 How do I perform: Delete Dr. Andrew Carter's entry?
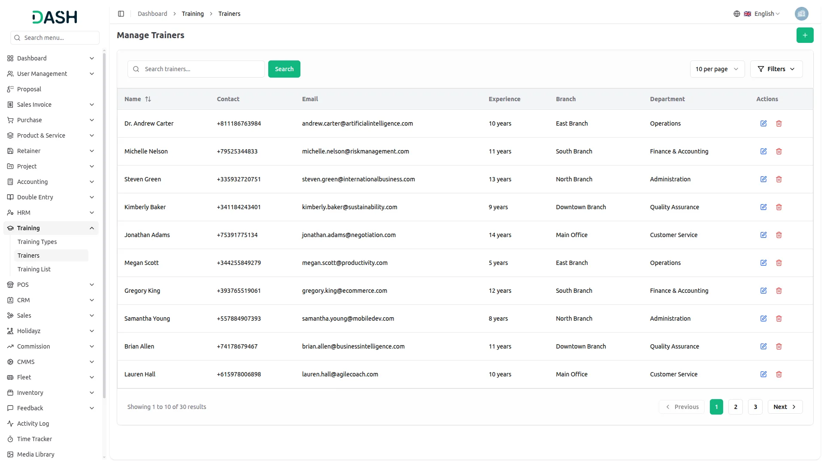point(779,123)
